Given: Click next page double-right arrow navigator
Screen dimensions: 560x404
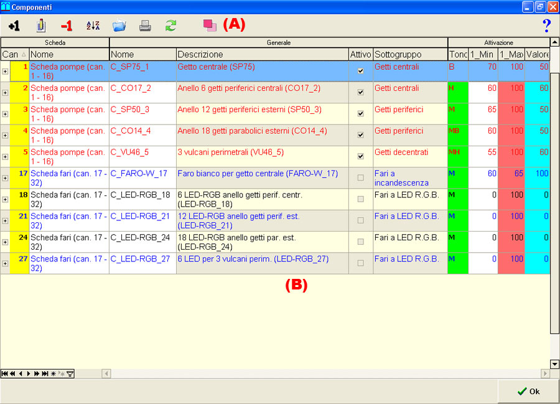Looking at the screenshot, I should pyautogui.click(x=37, y=373).
